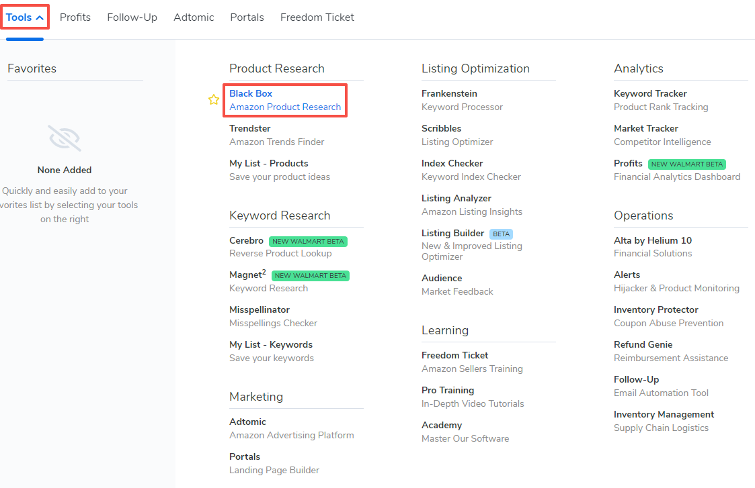Open Listing Builder beta tool
755x488 pixels.
pos(471,245)
